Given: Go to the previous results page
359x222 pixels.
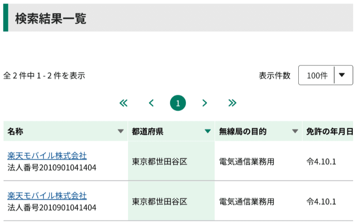Looking at the screenshot, I should [151, 103].
